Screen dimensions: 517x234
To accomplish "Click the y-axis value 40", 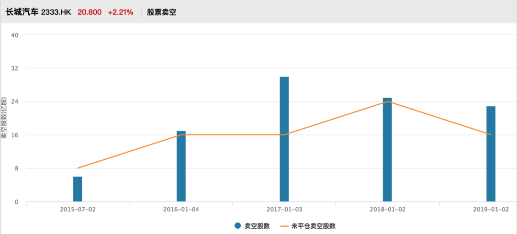I will pos(15,35).
